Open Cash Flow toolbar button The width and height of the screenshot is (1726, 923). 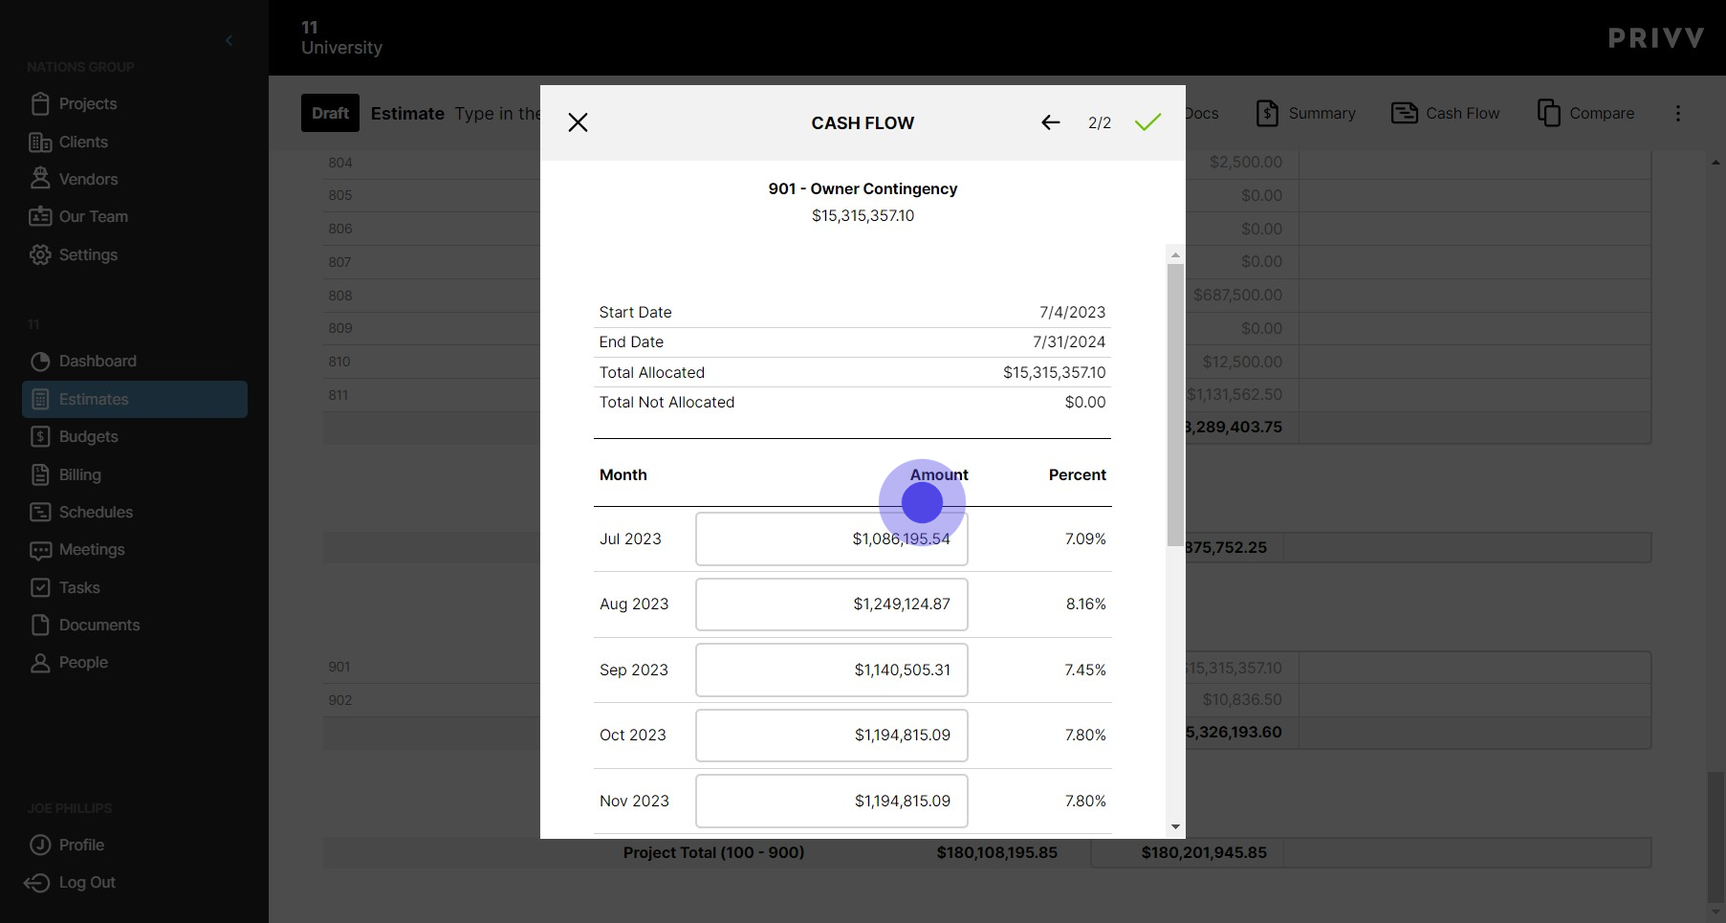tap(1445, 113)
